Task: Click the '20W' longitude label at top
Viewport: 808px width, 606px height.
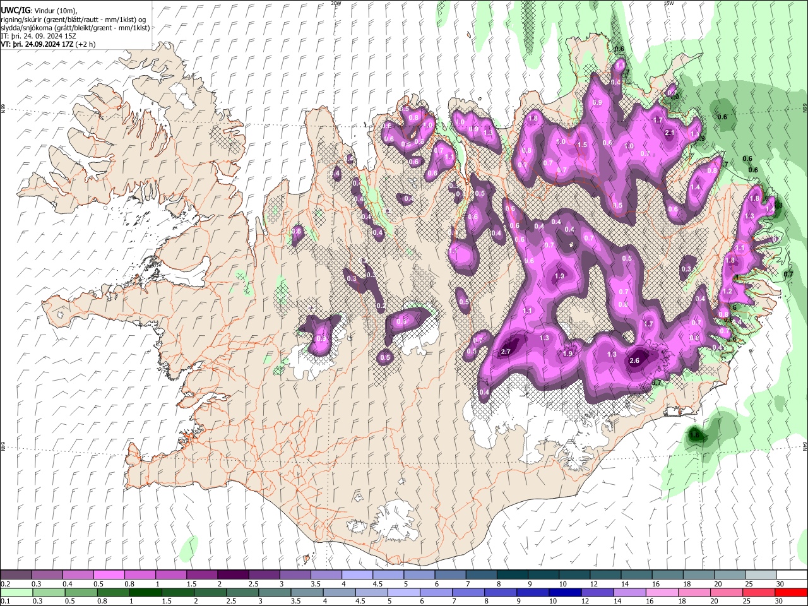Action: [x=336, y=3]
